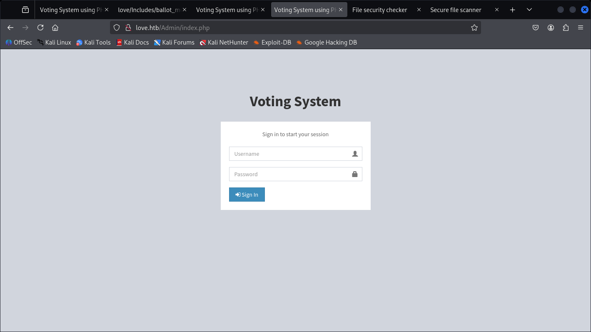Open the Save to Pocket icon
Screen dimensions: 591x332
click(536, 27)
